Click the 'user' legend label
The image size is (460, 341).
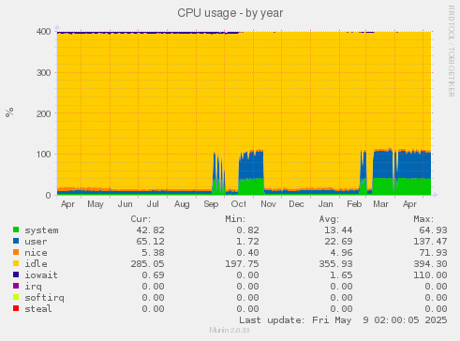36,242
